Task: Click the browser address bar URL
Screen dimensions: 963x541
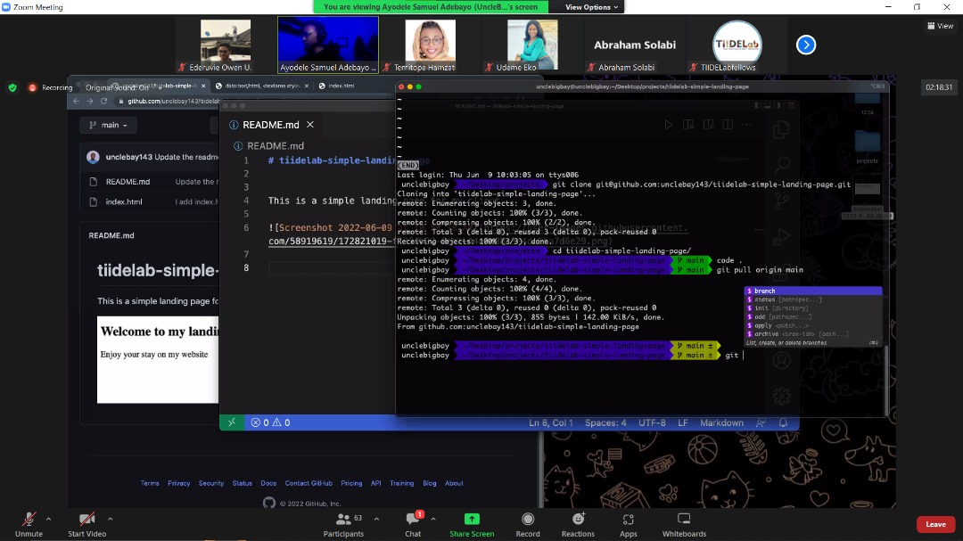Action: pyautogui.click(x=173, y=101)
